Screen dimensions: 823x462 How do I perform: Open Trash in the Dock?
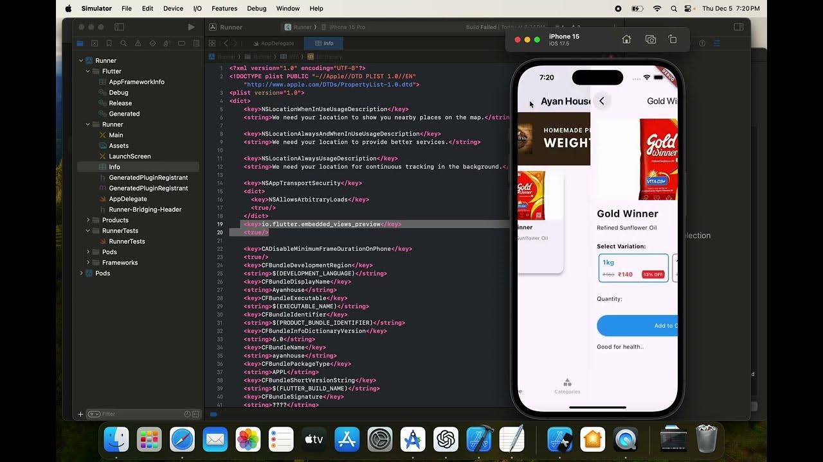[707, 440]
